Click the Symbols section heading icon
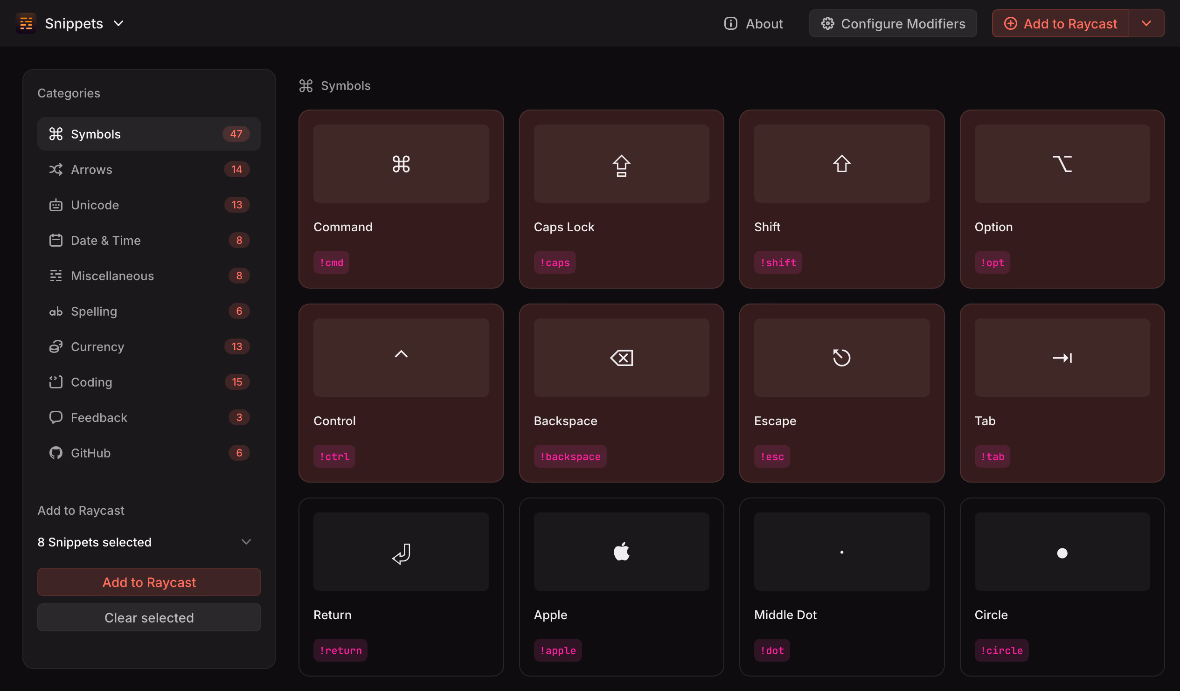Image resolution: width=1180 pixels, height=691 pixels. coord(306,86)
